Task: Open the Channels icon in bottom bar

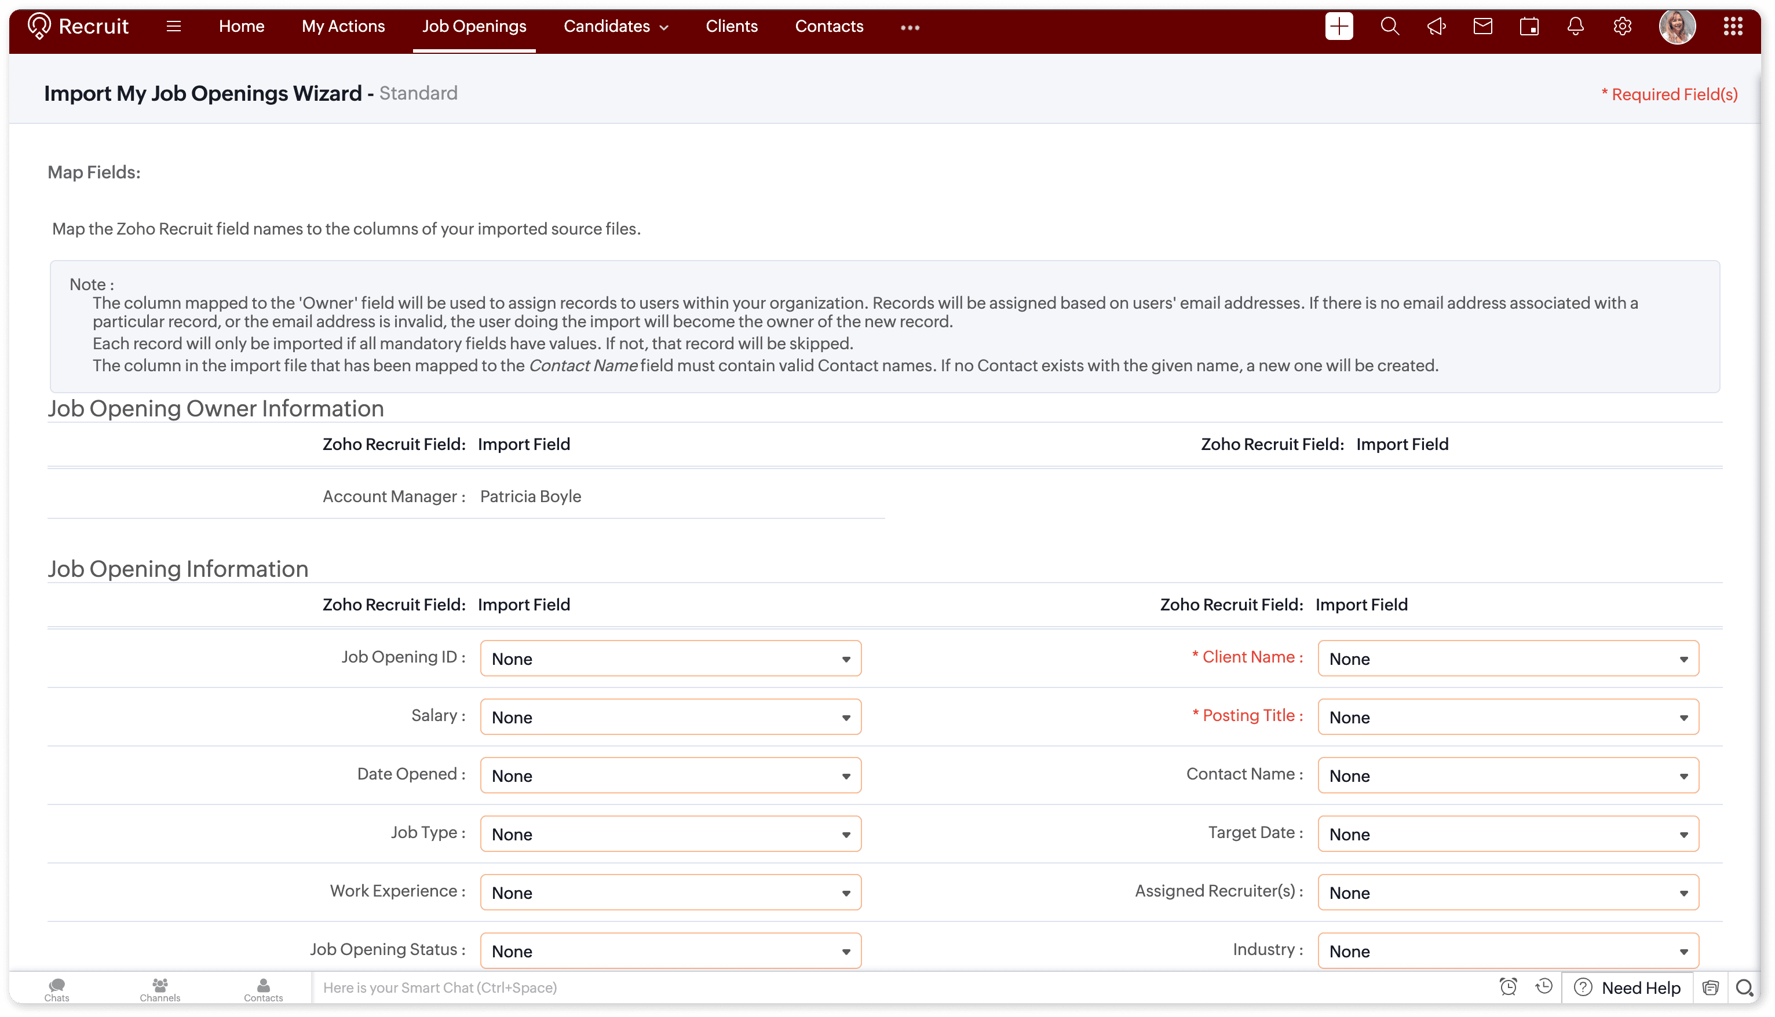Action: pyautogui.click(x=160, y=989)
